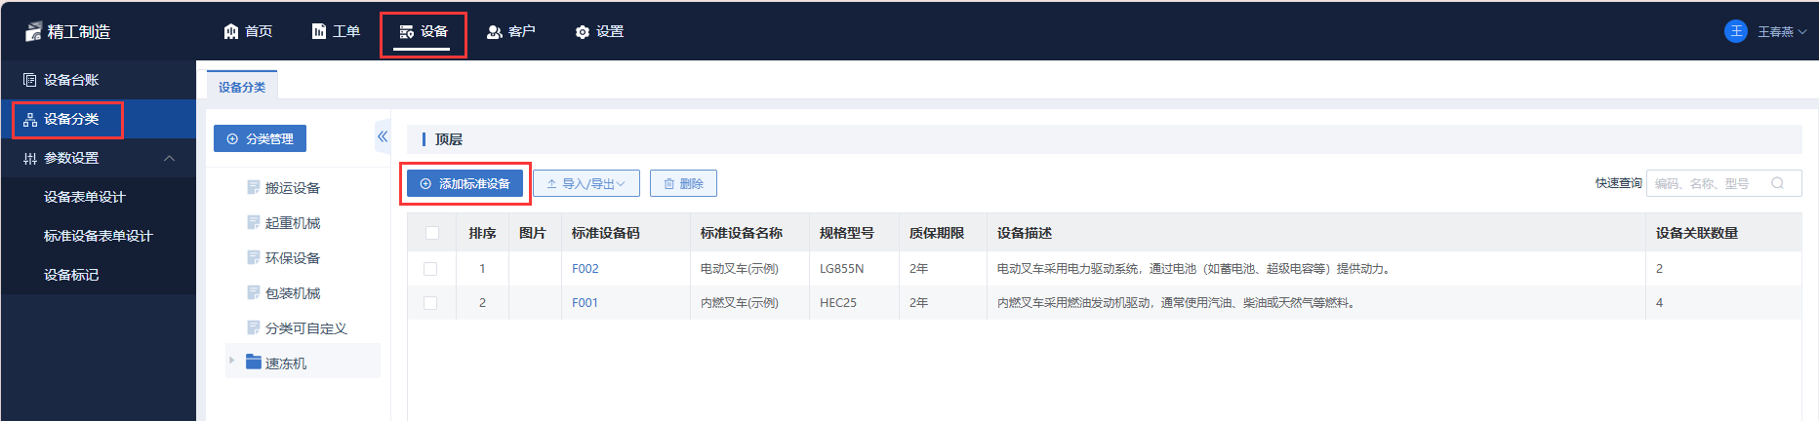
Task: Click the plus icon in 添加标准设备 button
Action: click(x=425, y=183)
